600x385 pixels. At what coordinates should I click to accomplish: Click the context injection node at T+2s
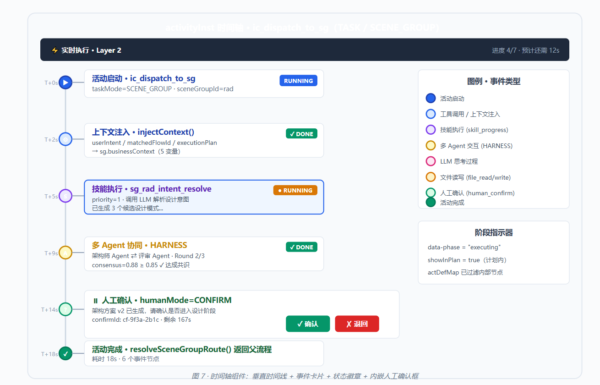pos(65,139)
